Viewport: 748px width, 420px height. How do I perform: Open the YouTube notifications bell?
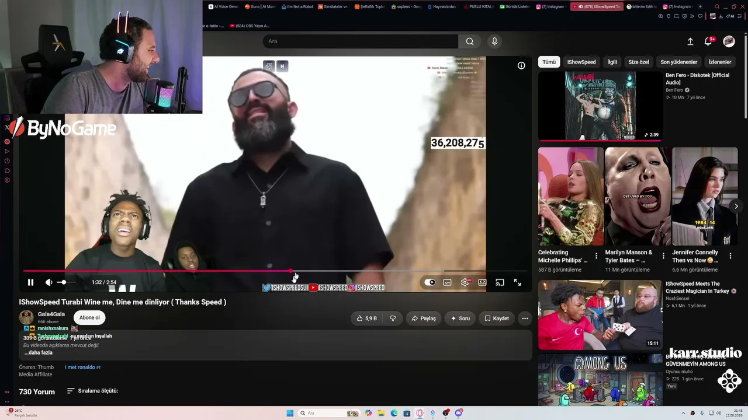click(708, 41)
